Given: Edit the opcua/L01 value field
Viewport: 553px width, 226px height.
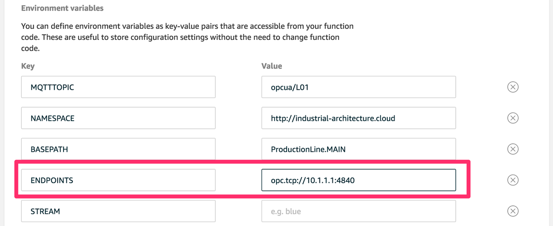Looking at the screenshot, I should (358, 87).
